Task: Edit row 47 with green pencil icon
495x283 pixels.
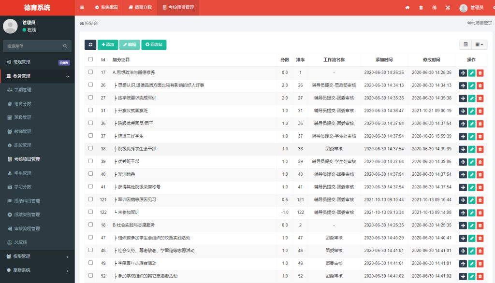Action: click(472, 238)
